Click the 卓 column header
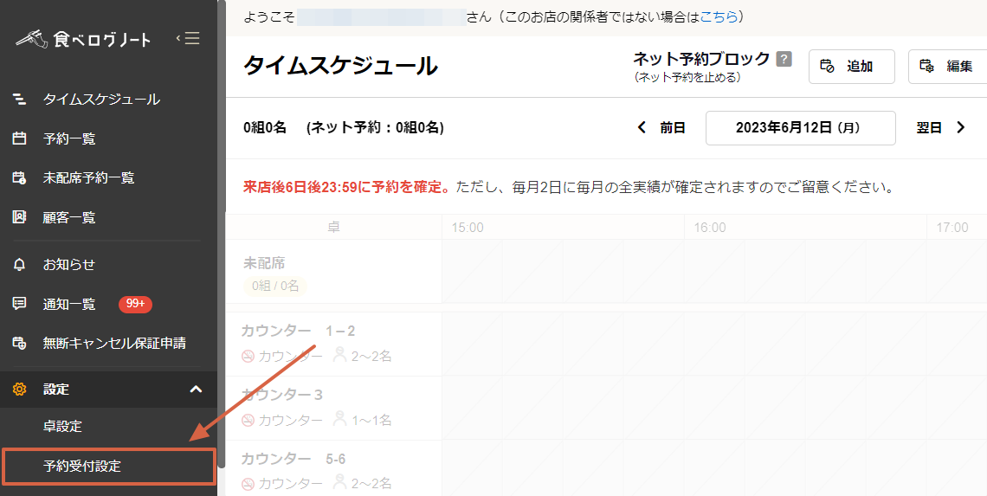987x496 pixels. [x=333, y=228]
